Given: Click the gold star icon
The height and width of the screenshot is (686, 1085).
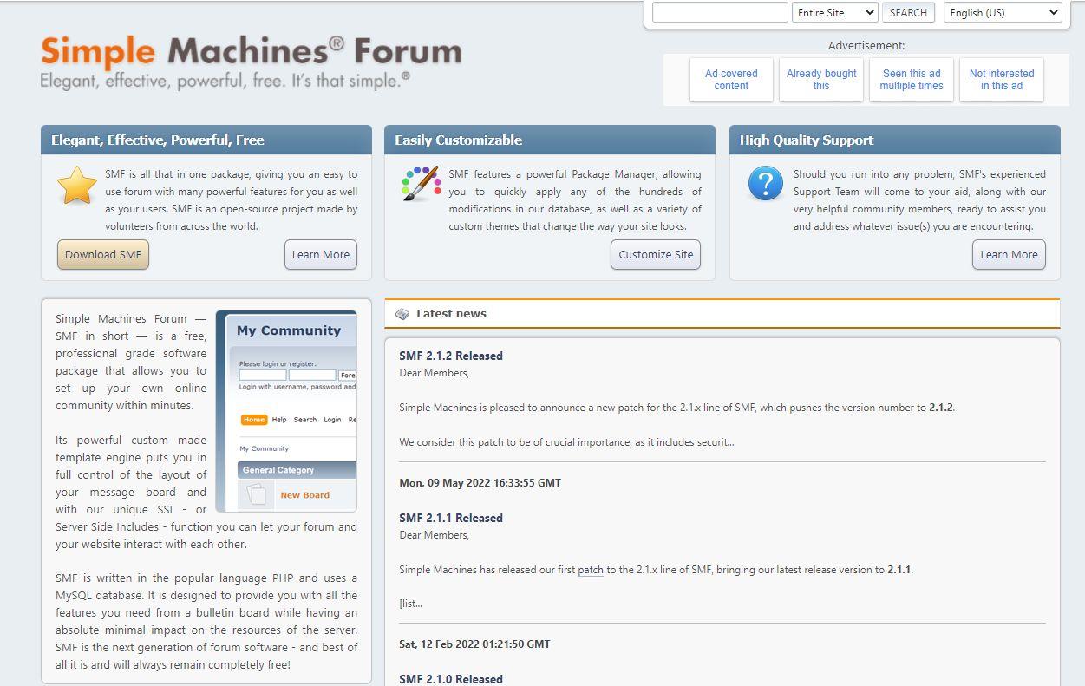Looking at the screenshot, I should tap(77, 186).
